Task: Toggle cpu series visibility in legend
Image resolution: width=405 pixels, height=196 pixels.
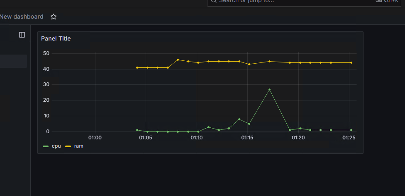Action: 56,146
